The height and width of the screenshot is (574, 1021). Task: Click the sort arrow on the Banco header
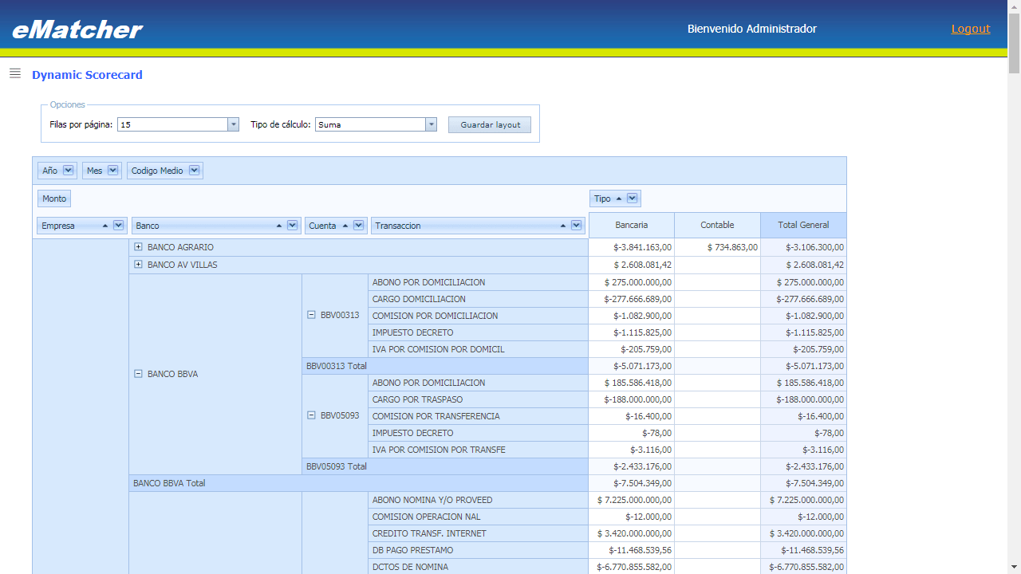(278, 225)
